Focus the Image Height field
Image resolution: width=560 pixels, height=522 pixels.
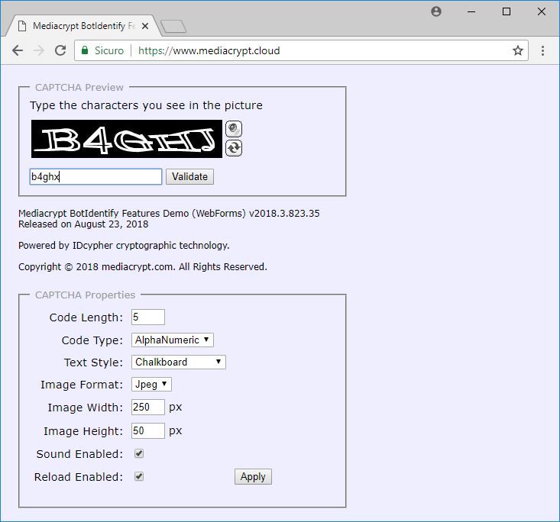click(148, 430)
